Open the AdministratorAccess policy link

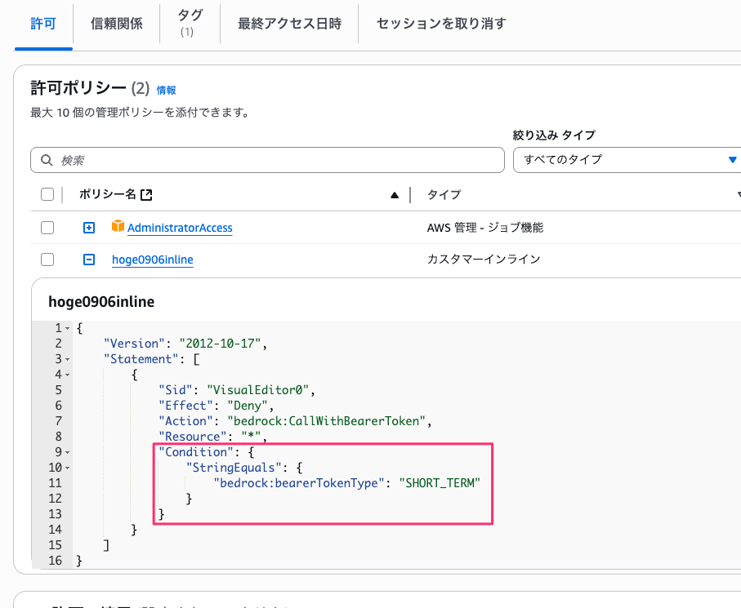[x=180, y=228]
